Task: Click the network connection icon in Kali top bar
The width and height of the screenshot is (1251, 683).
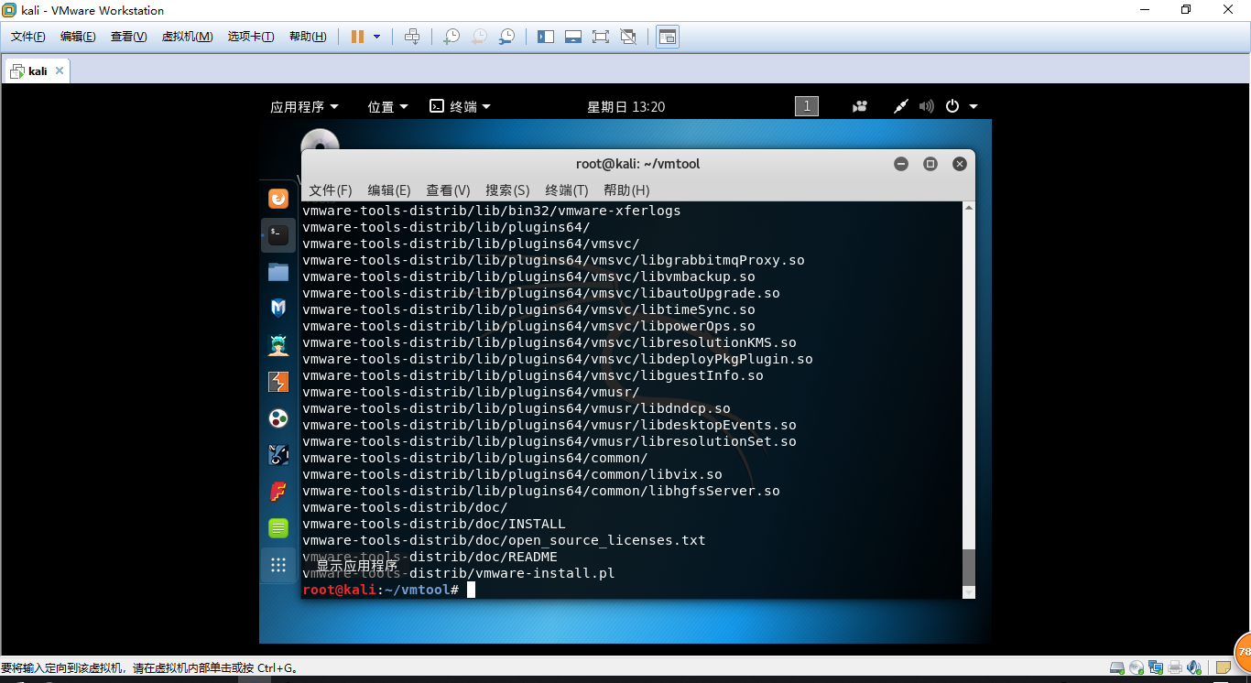Action: [900, 106]
